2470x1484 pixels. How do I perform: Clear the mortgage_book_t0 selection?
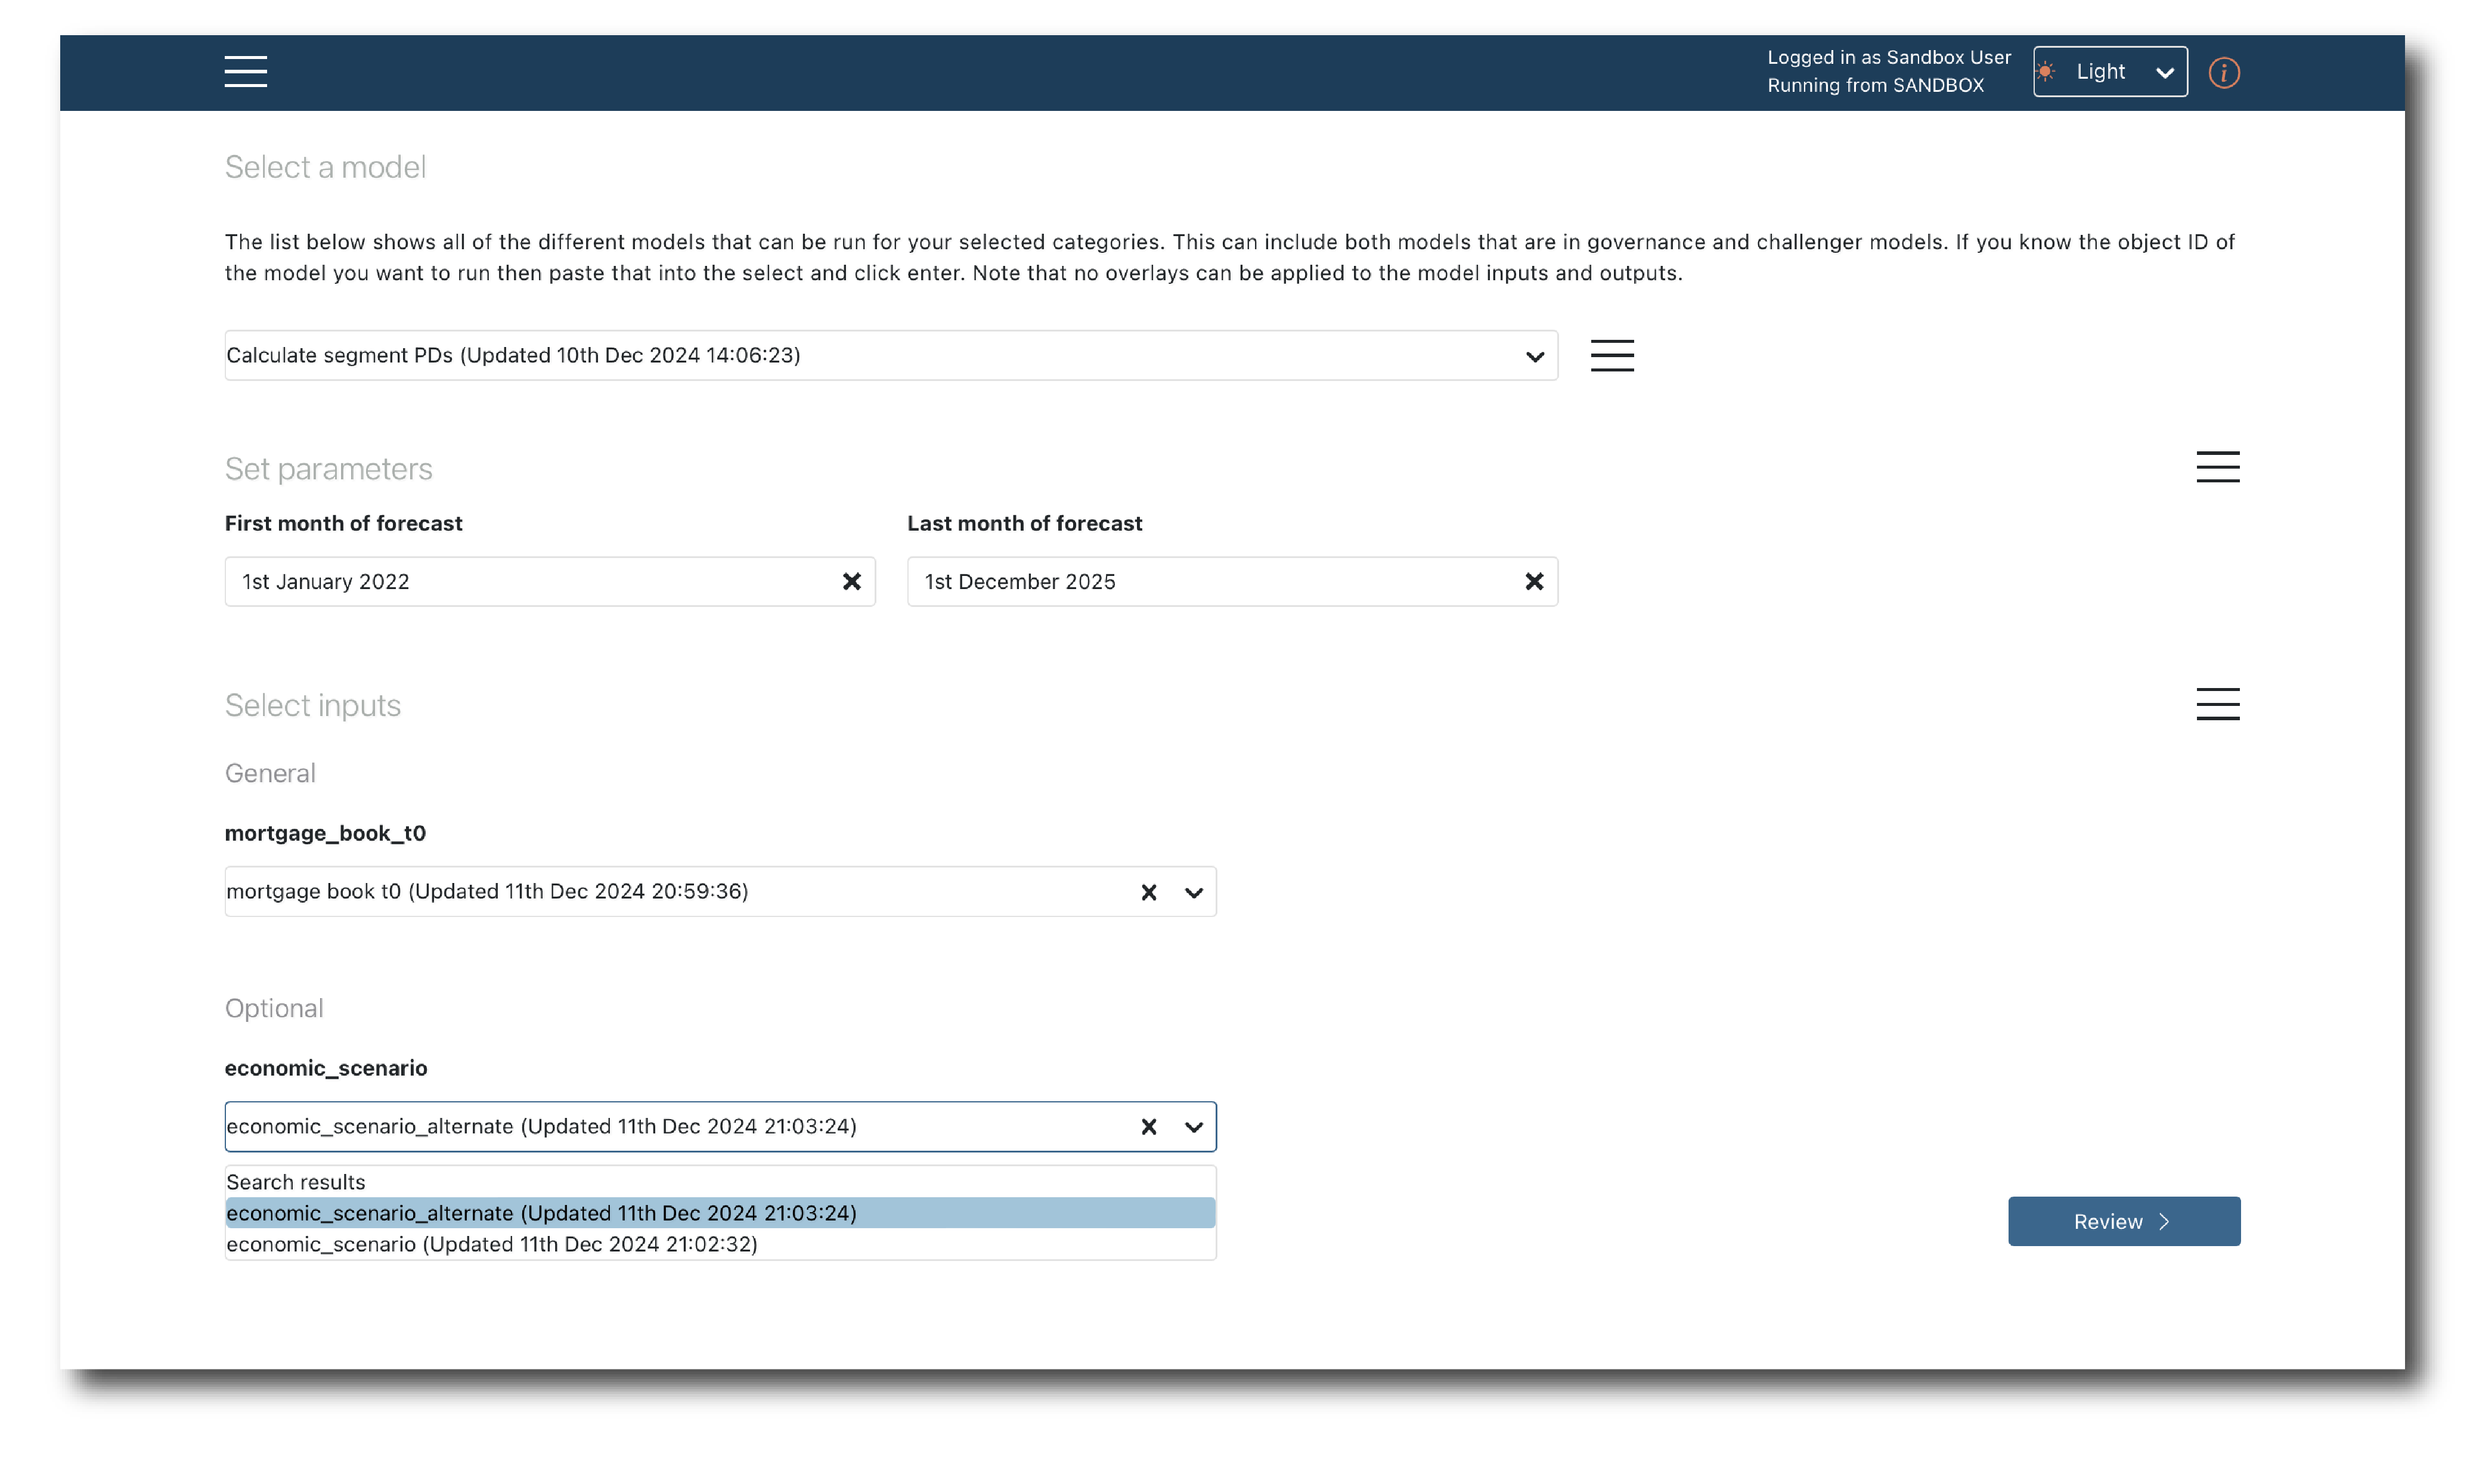tap(1148, 892)
